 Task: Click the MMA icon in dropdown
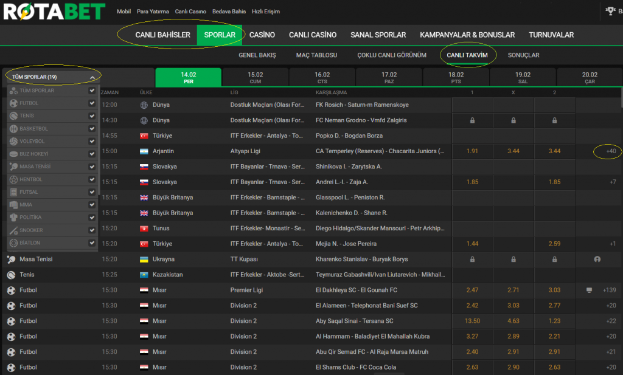pyautogui.click(x=13, y=205)
